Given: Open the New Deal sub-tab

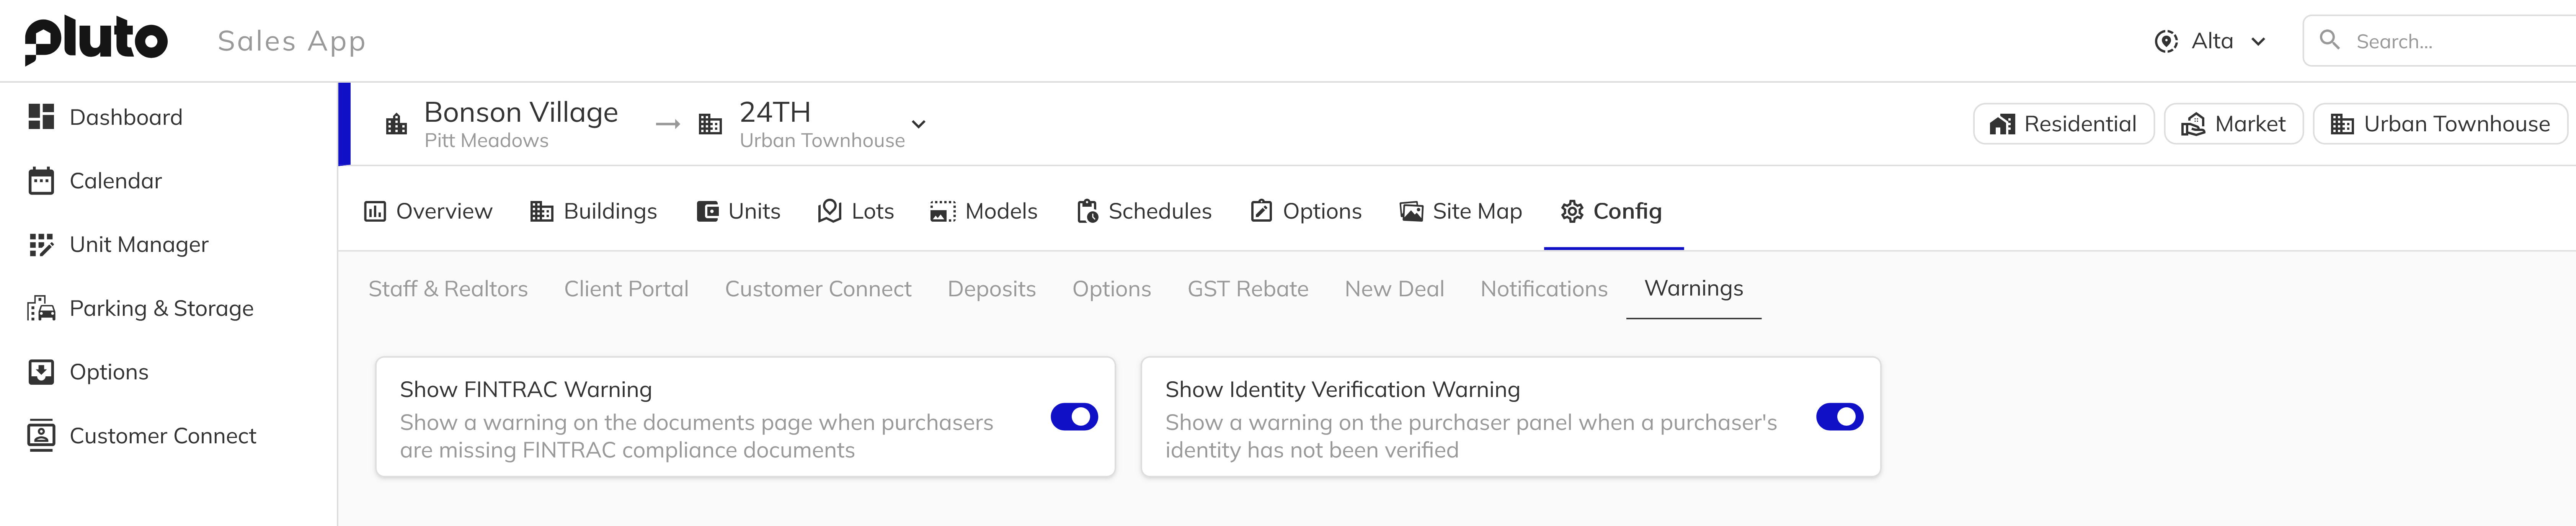Looking at the screenshot, I should [1394, 289].
